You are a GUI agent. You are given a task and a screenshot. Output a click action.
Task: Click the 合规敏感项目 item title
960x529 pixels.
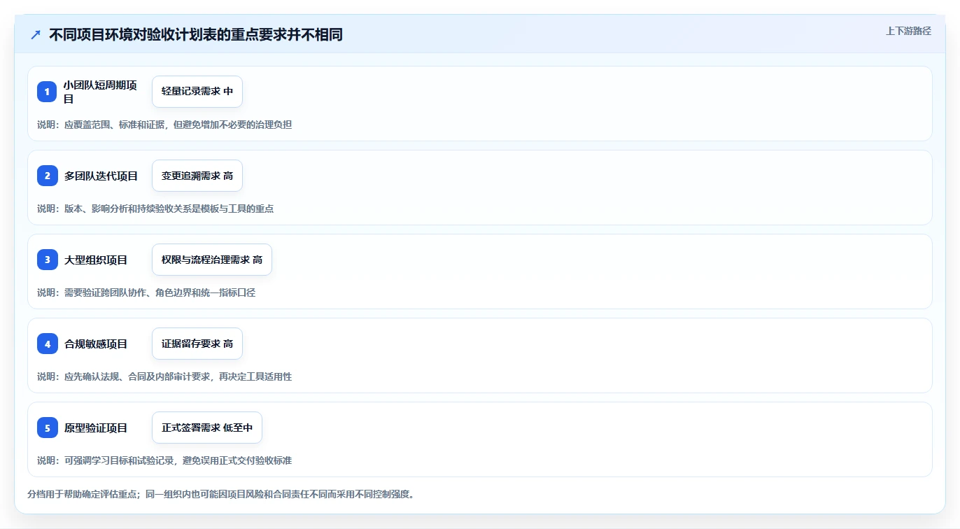tap(96, 344)
